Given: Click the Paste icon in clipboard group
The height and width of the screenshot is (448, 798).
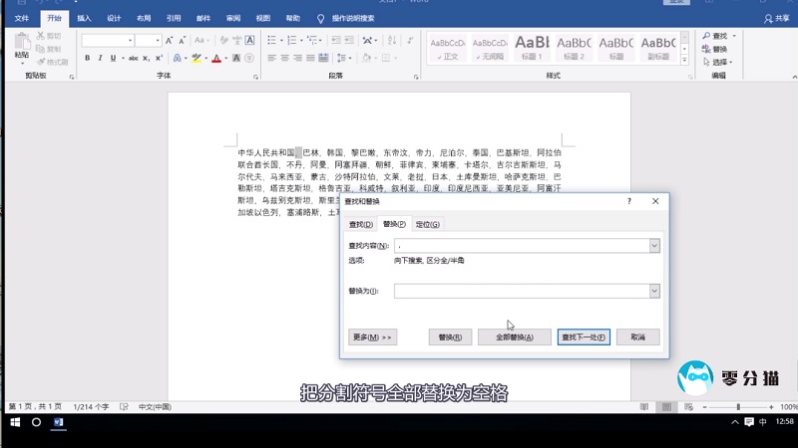Looking at the screenshot, I should [x=22, y=46].
